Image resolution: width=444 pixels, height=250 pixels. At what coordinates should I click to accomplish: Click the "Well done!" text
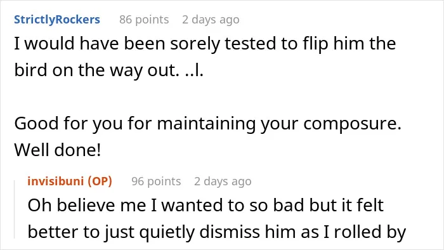coord(58,150)
